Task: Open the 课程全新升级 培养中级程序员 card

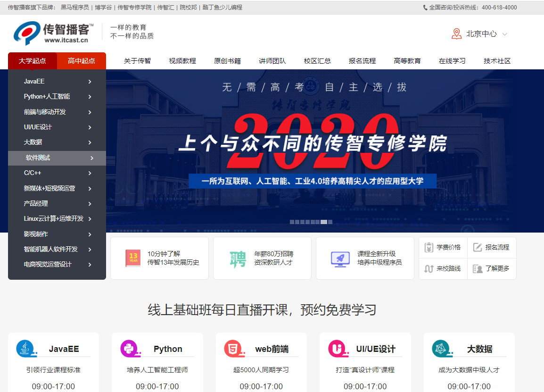Action: (365, 259)
